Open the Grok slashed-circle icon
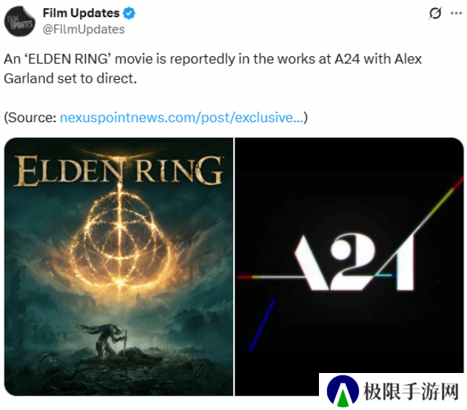Screen dimensions: 467x410 tap(435, 13)
